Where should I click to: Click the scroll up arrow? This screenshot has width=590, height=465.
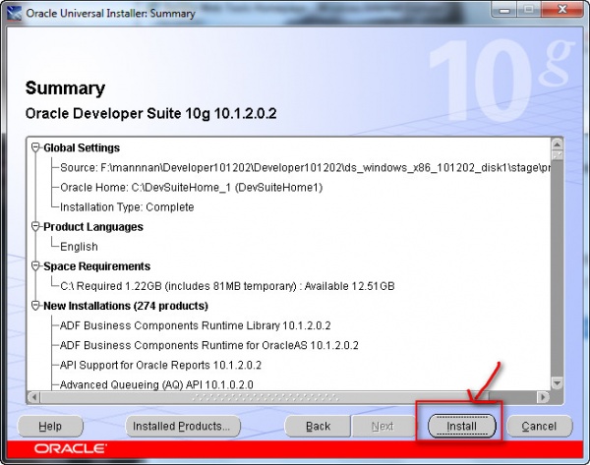pos(557,145)
